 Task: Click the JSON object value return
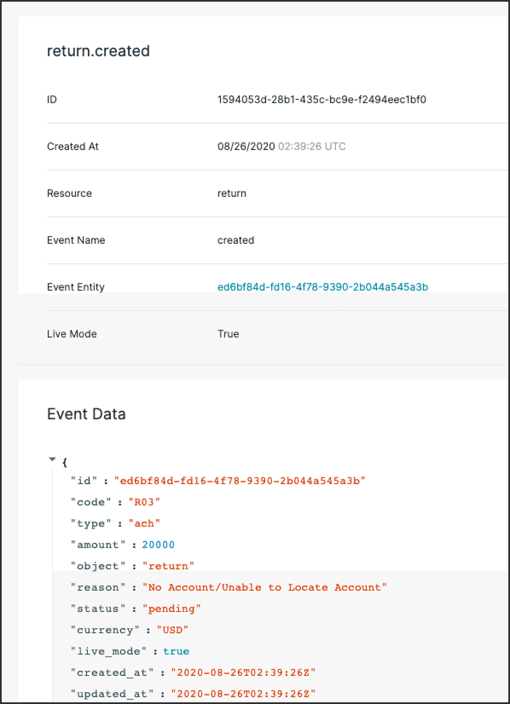click(168, 566)
